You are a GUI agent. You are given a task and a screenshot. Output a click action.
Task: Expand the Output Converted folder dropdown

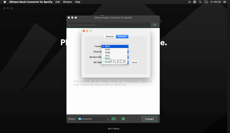[94, 119]
